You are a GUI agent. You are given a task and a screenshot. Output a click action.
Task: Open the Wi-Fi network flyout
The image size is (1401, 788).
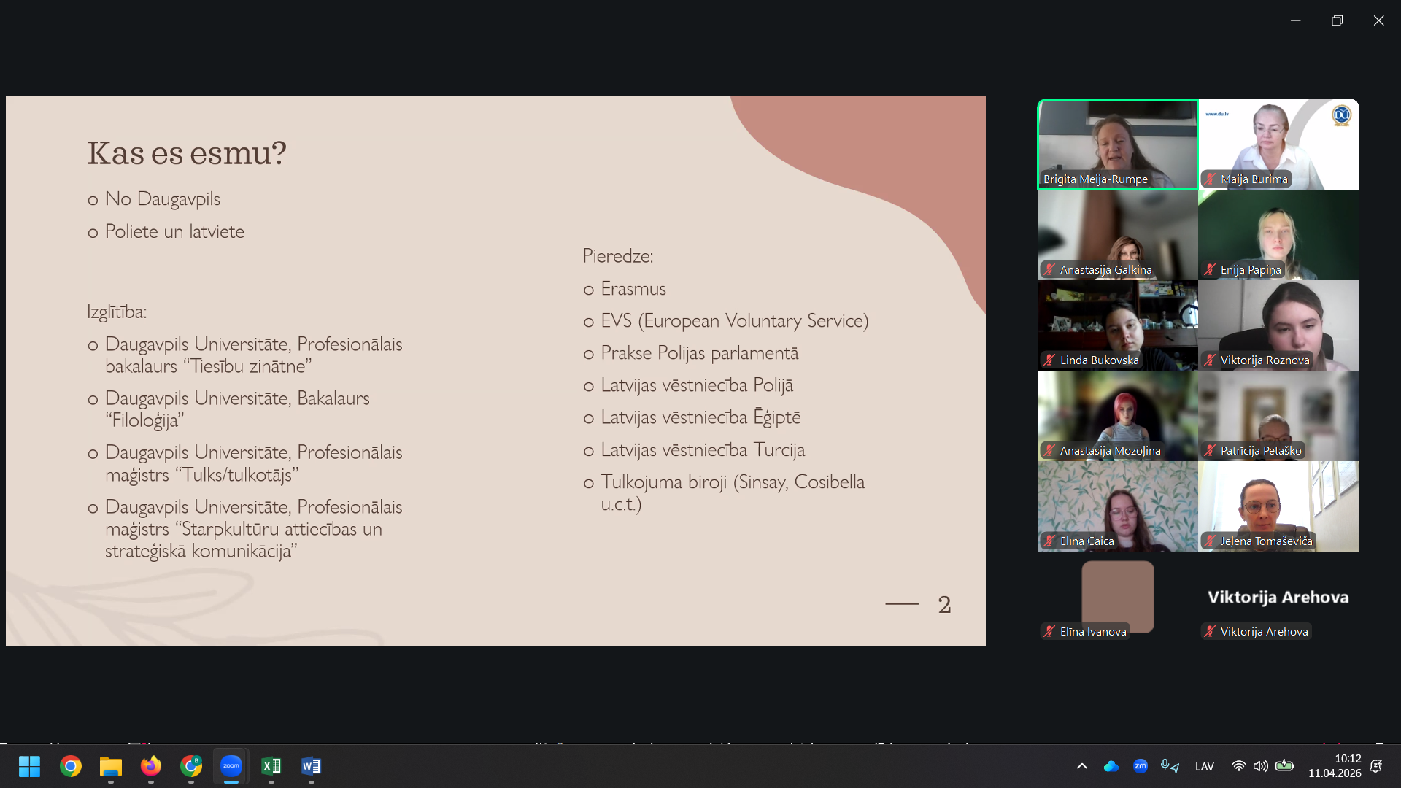(x=1238, y=766)
